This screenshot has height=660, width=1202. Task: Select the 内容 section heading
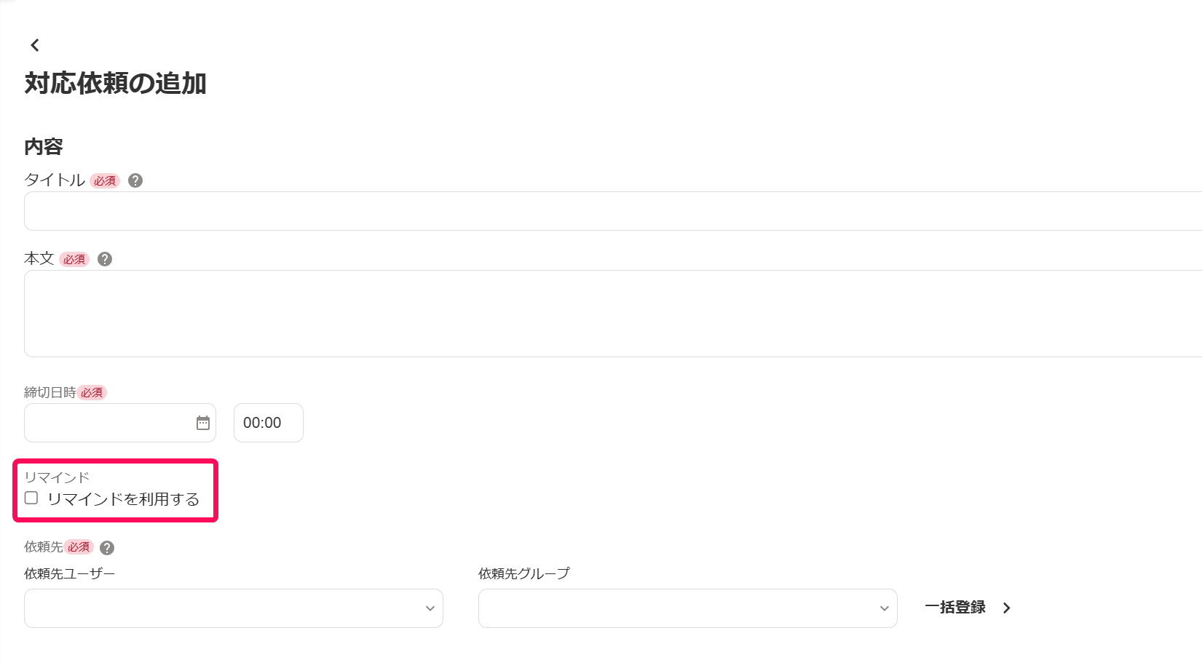[43, 146]
